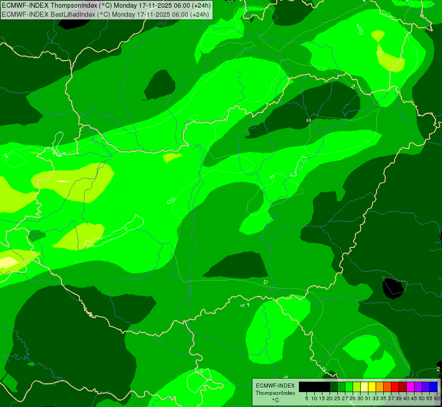Click legend tick value "39"
Image resolution: width=442 pixels, height=407 pixels.
pyautogui.click(x=399, y=398)
